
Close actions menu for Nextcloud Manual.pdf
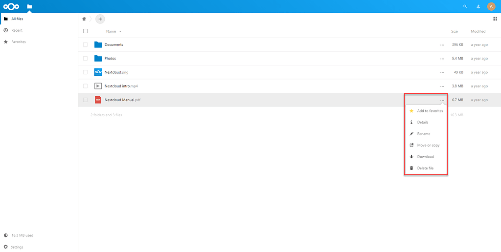tap(442, 100)
